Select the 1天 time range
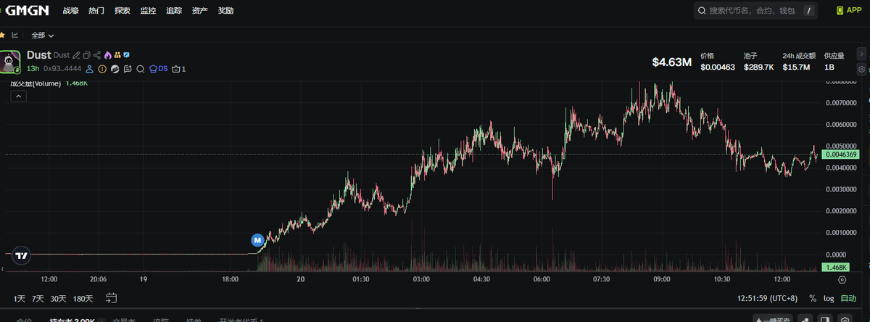Image resolution: width=870 pixels, height=322 pixels. [20, 298]
